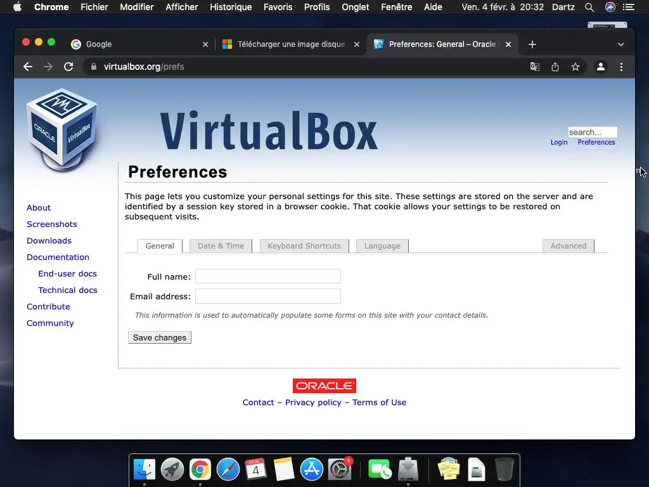This screenshot has height=487, width=649.
Task: Open the Favoris menu
Action: (278, 7)
